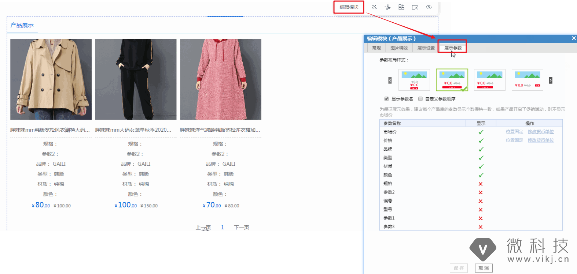Image resolution: width=577 pixels, height=274 pixels.
Task: Switch to the 图片特效 tab
Action: pos(399,48)
